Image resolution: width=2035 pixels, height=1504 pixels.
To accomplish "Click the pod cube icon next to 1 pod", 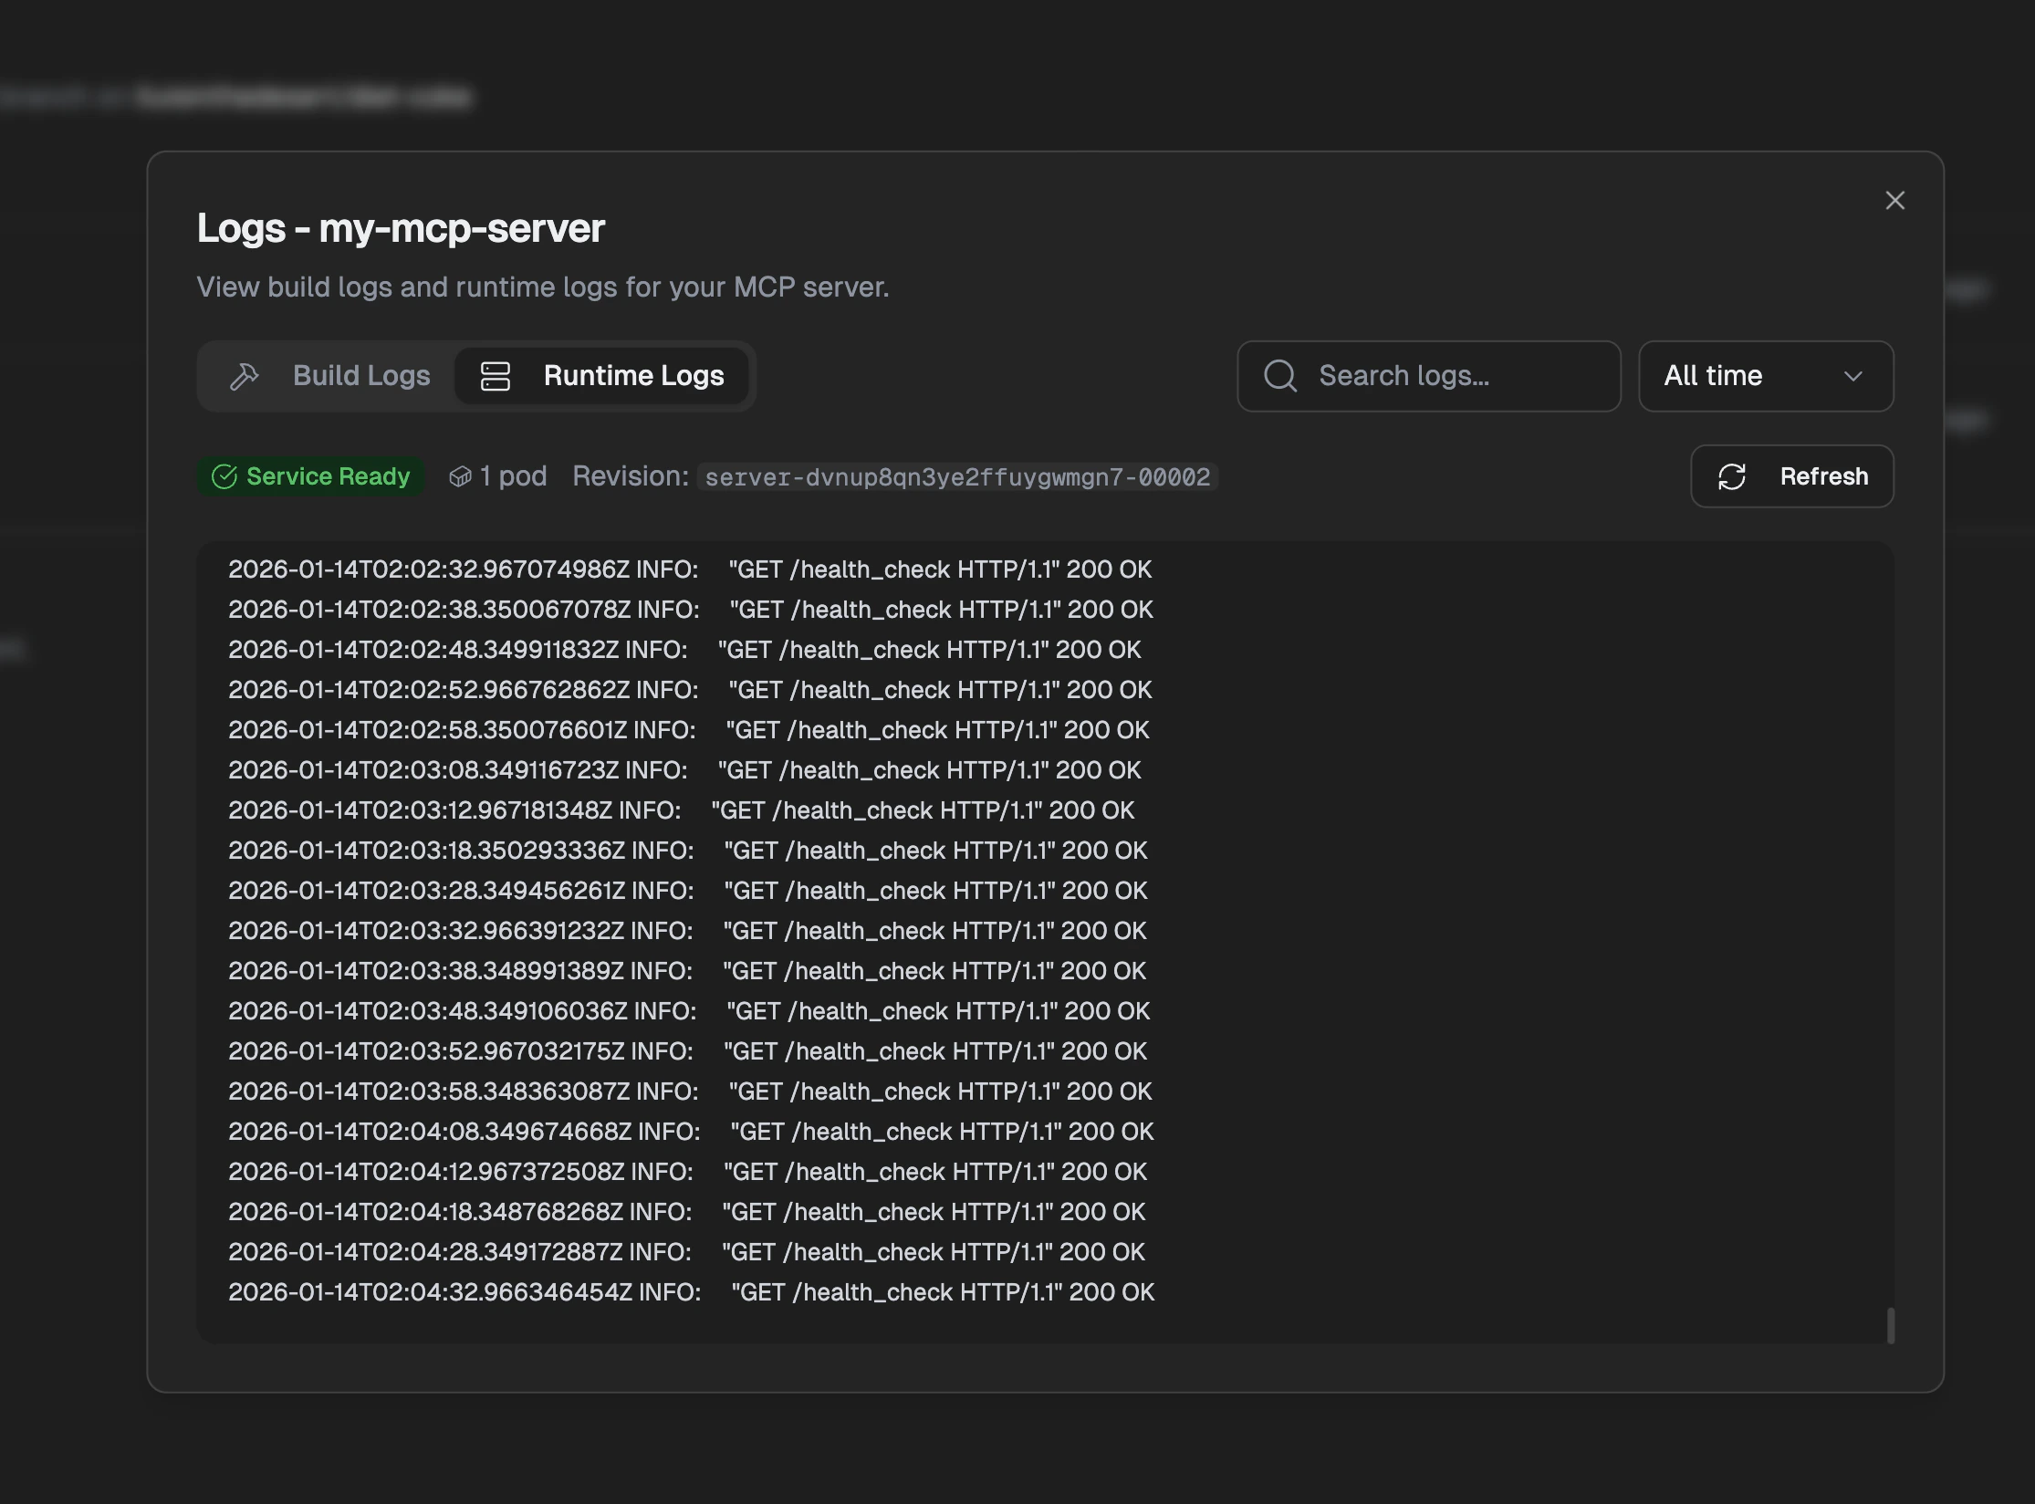I will (461, 475).
